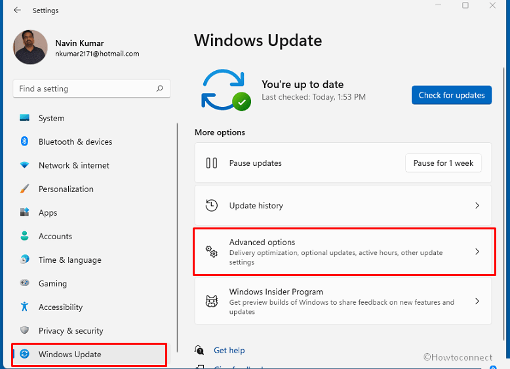Click the Find a setting search box
The width and height of the screenshot is (510, 369).
pos(92,88)
